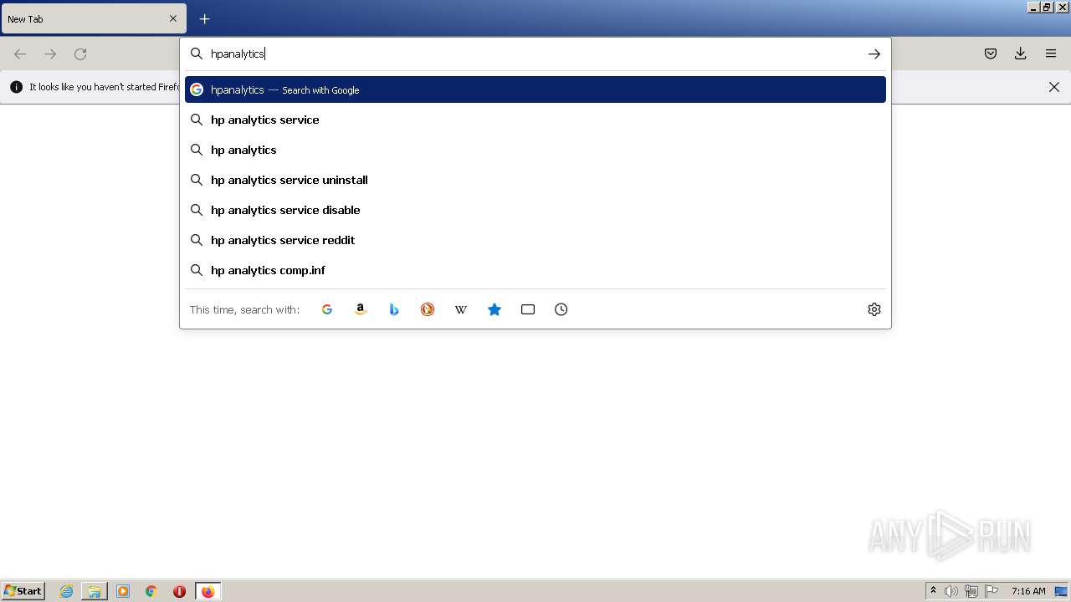This screenshot has width=1071, height=602.
Task: Open the Downloads panel
Action: click(1021, 54)
